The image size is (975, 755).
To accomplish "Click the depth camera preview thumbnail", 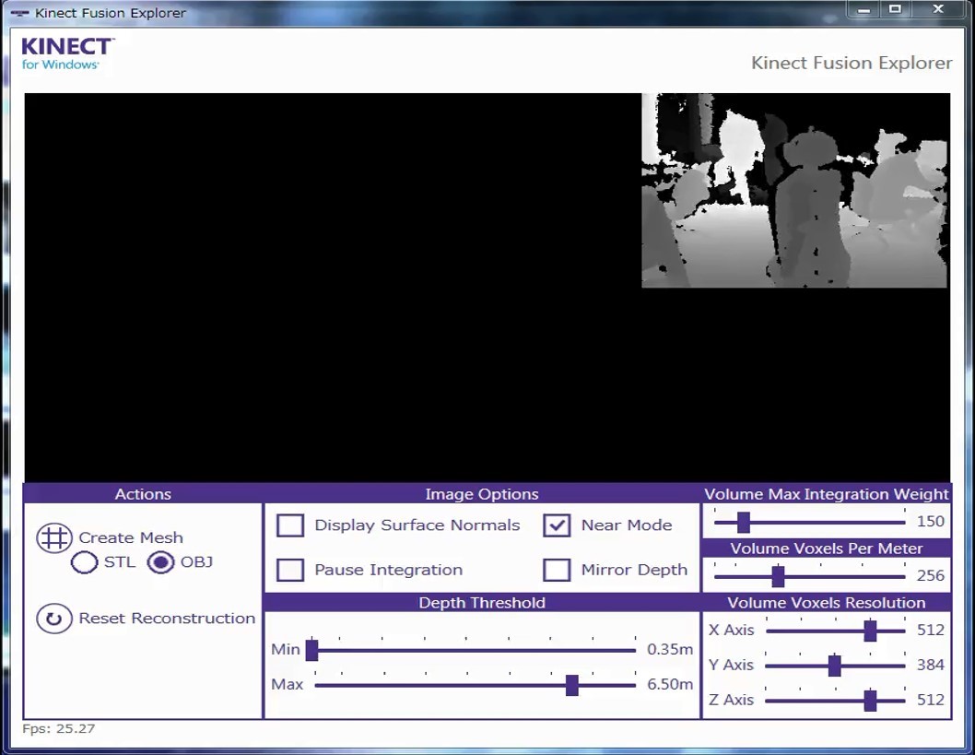I will point(794,191).
